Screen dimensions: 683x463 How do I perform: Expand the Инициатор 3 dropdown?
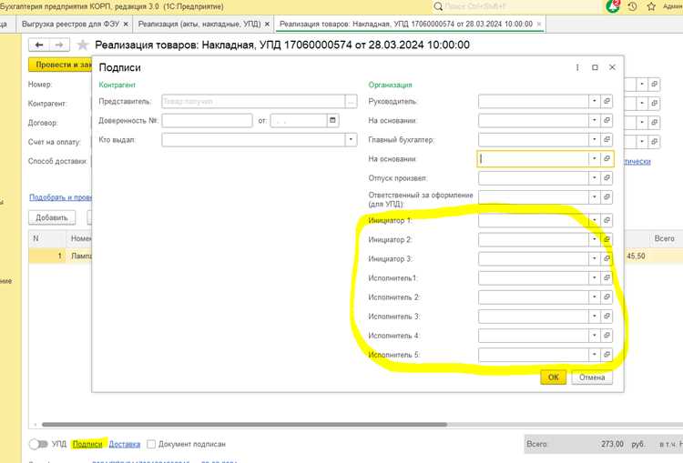click(594, 258)
